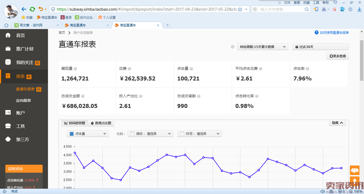The height and width of the screenshot is (194, 364).
Task: Open downloads with the download arrow icon
Action: coord(359,9)
